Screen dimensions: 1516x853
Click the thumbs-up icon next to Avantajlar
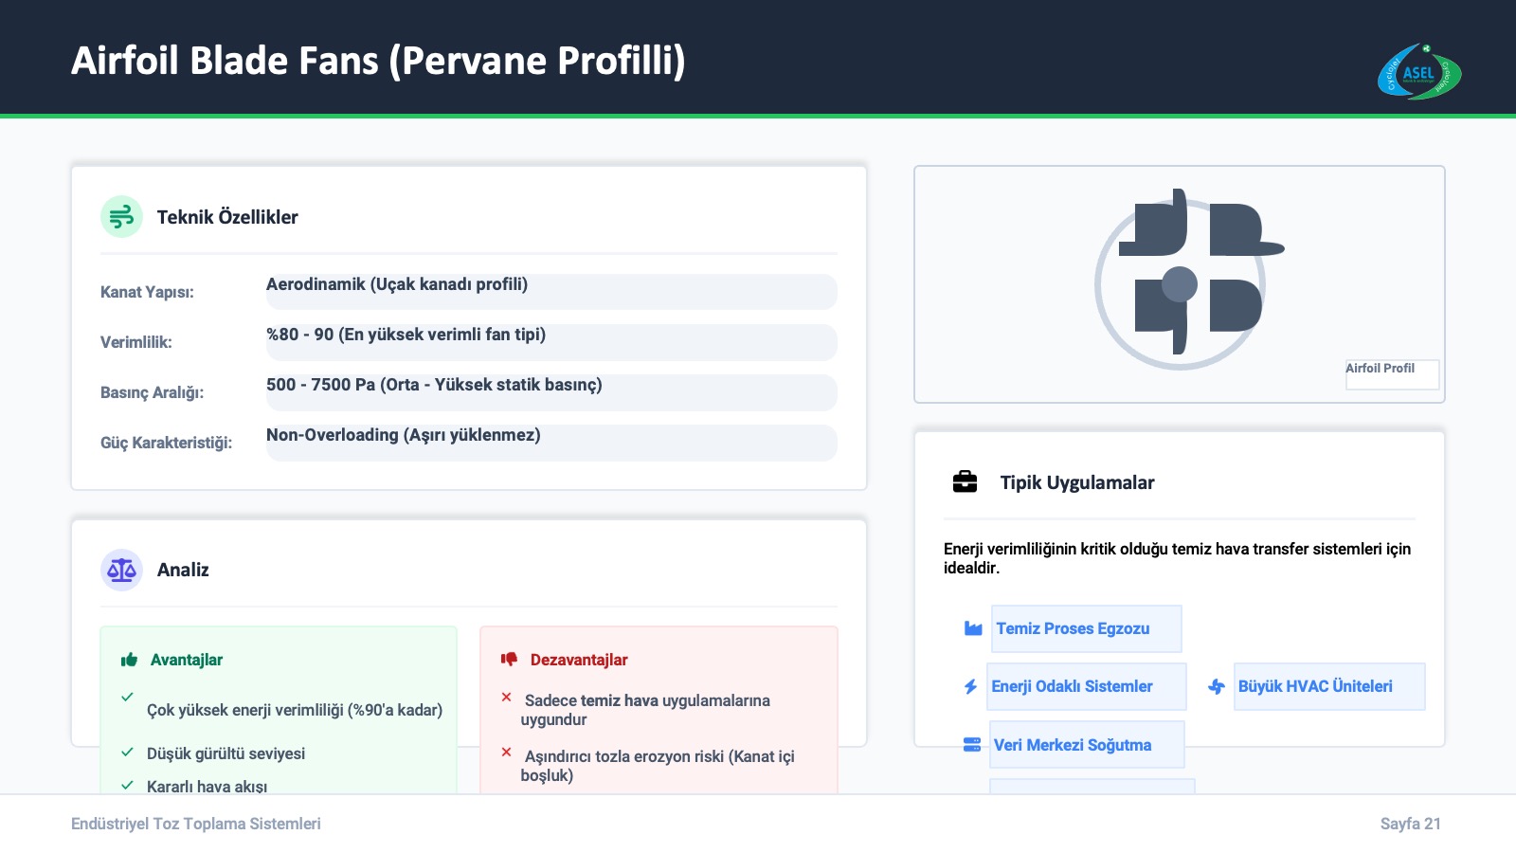(129, 660)
